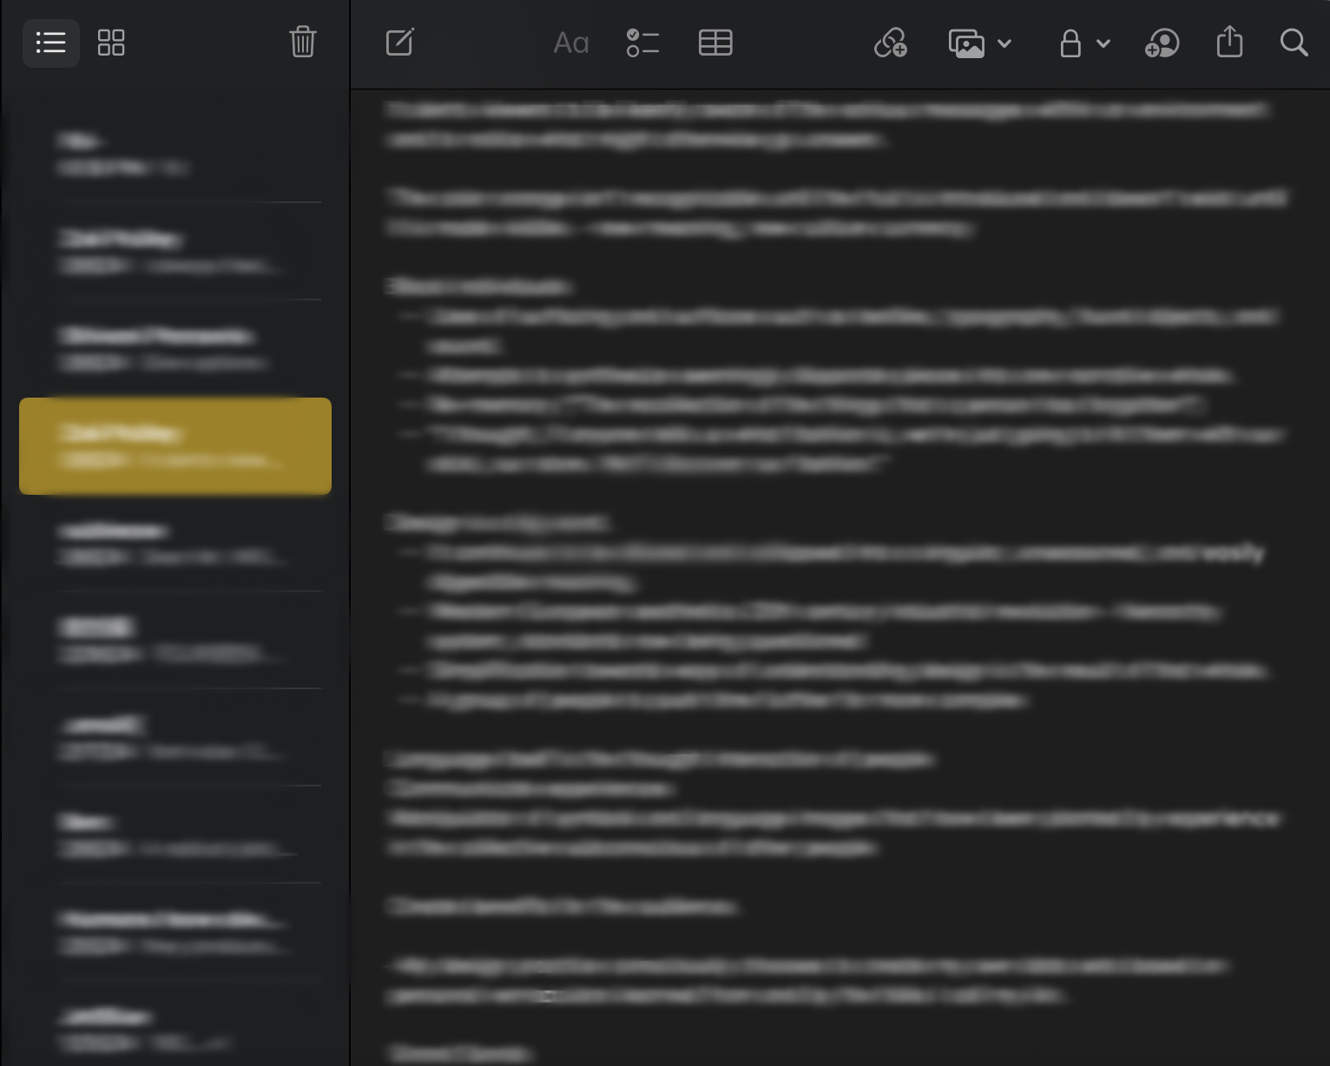
Task: Click the lock note icon
Action: pos(1070,43)
